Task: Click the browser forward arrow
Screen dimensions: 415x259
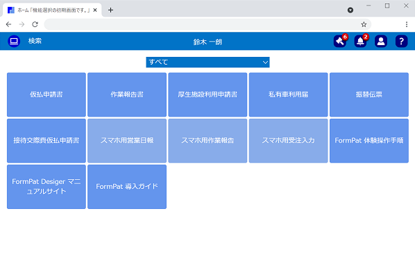Action: point(22,24)
